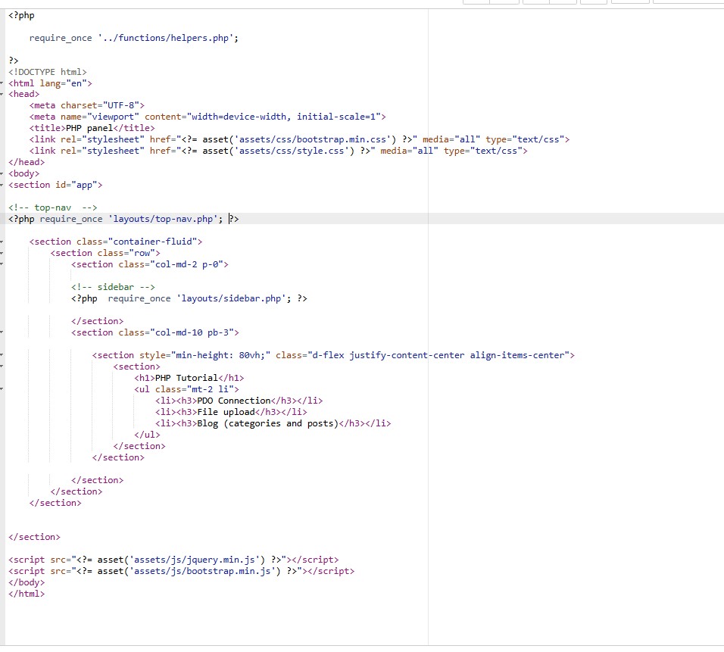Image resolution: width=724 pixels, height=652 pixels.
Task: Click the opening <?php tag on the first line
Action: click(x=21, y=15)
